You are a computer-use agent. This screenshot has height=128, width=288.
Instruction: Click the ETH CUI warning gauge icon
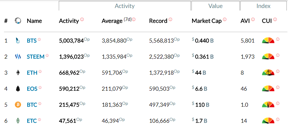268,73
